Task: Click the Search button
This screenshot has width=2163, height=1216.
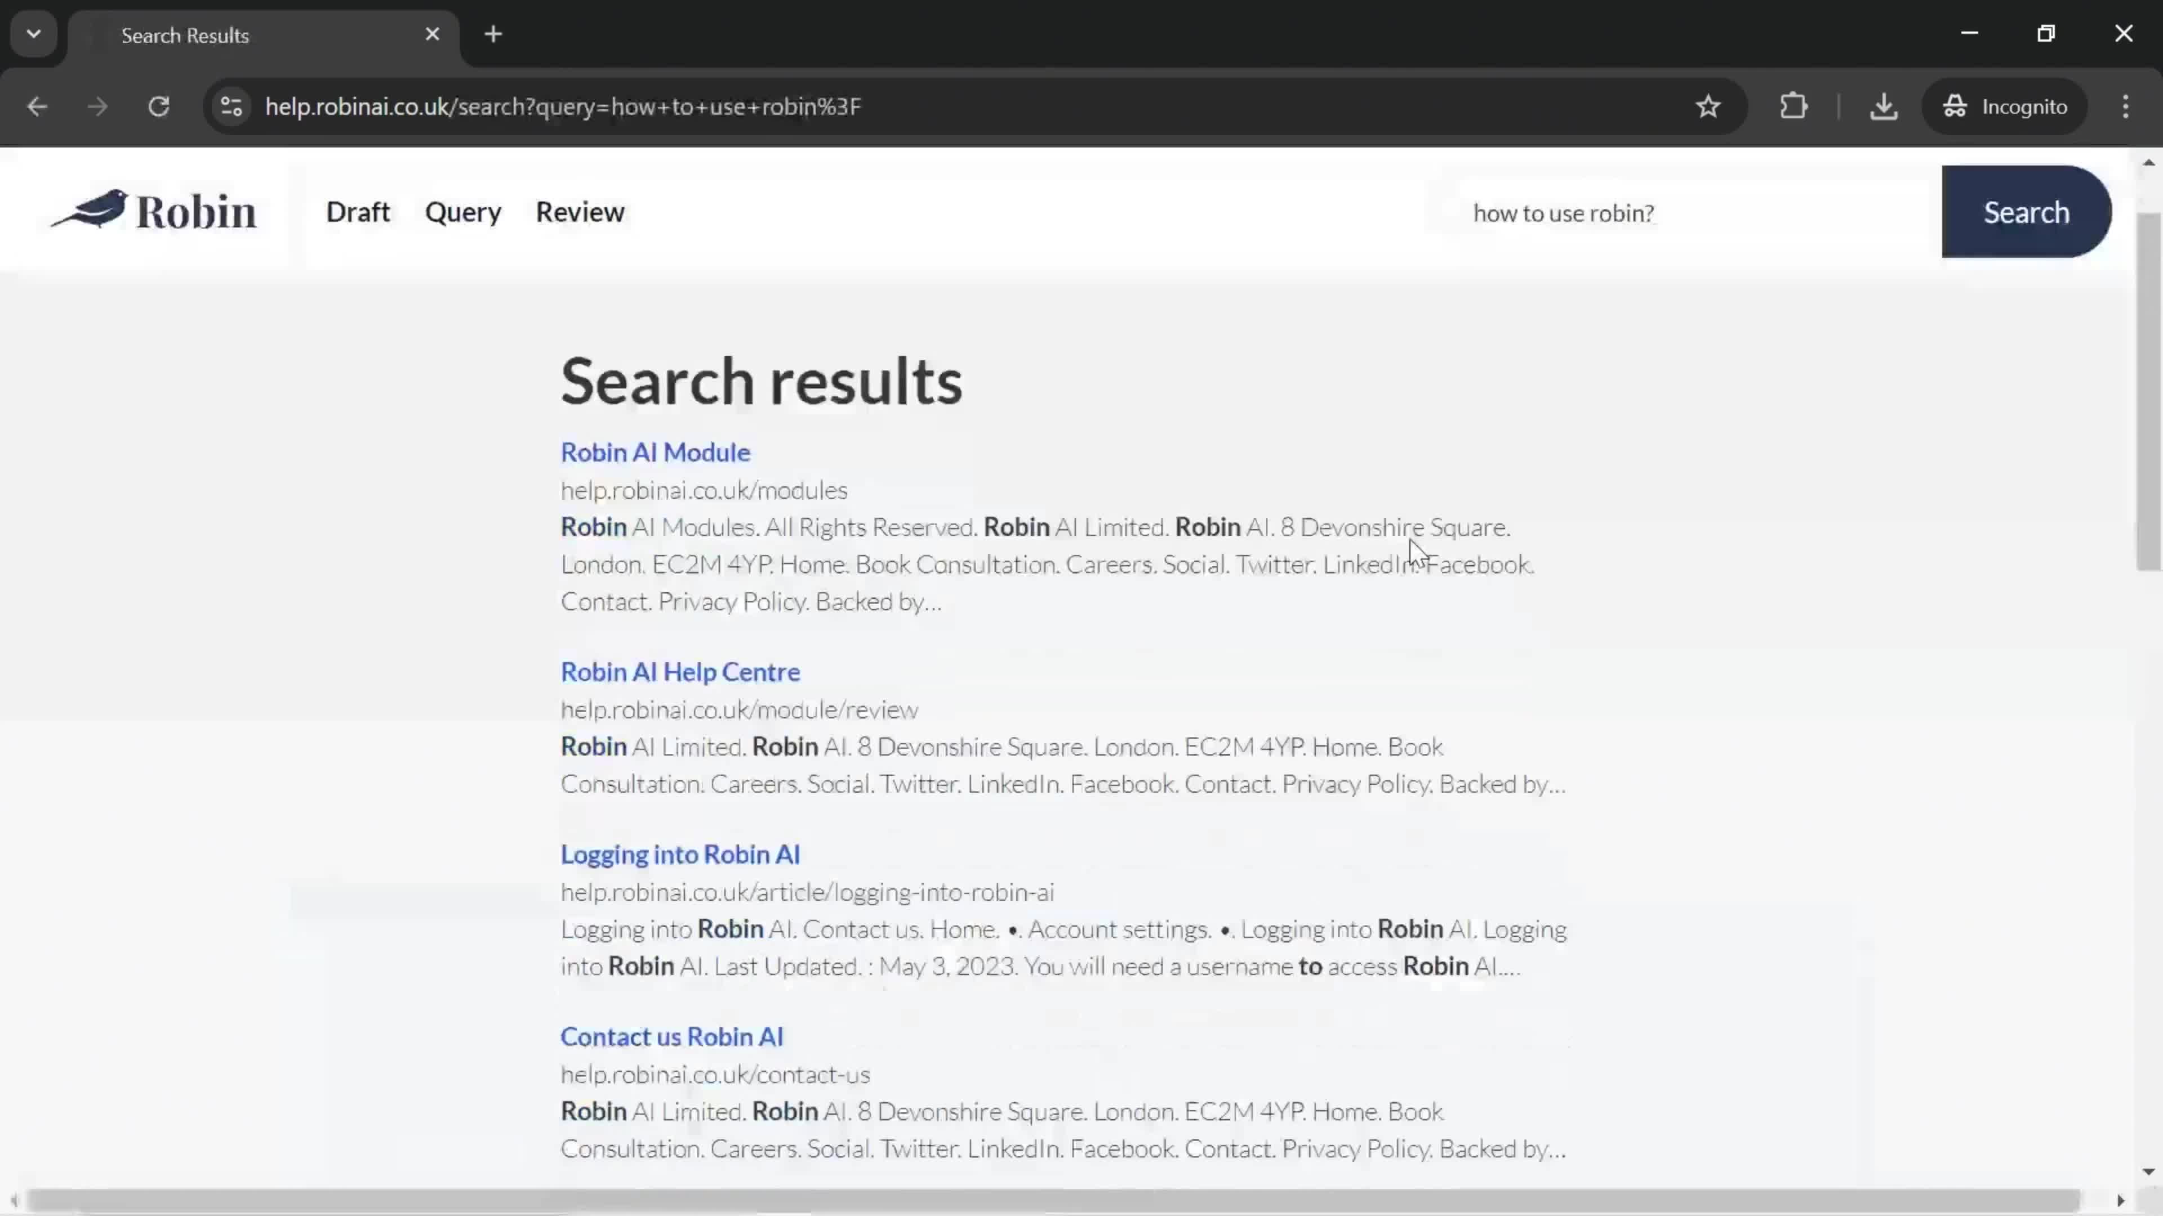Action: (x=2026, y=212)
